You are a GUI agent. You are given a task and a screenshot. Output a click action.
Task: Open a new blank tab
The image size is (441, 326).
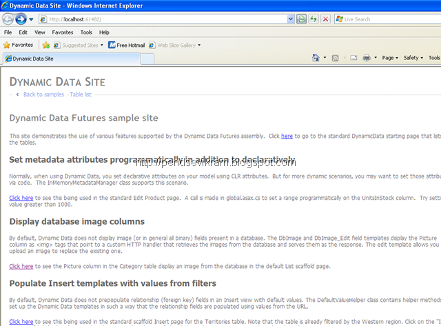[147, 59]
